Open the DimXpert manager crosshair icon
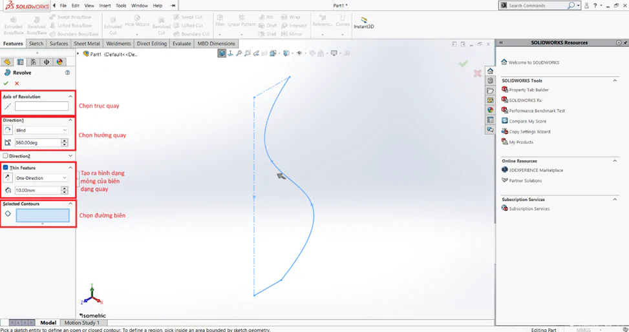The image size is (629, 332). pos(47,62)
